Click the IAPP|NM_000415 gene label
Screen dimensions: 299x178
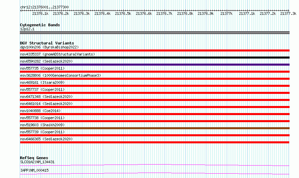(x=34, y=170)
